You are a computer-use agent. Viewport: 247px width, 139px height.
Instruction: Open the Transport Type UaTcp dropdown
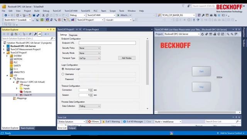click(90, 58)
